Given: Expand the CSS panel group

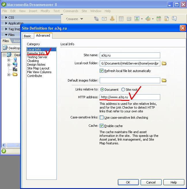Looking at the screenshot, I should click(x=6, y=18).
